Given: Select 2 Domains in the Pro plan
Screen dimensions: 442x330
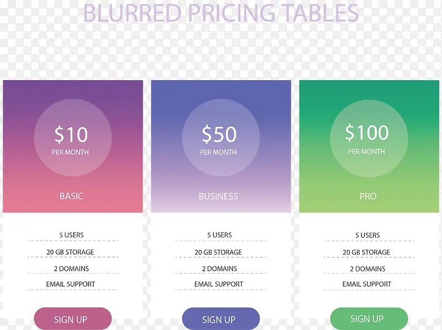Looking at the screenshot, I should point(367,269).
